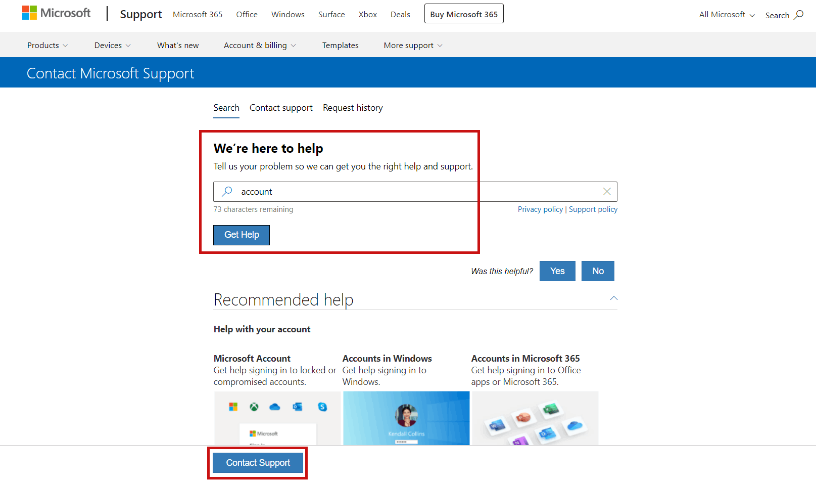Click into the problem description field
This screenshot has width=816, height=480.
tap(415, 192)
